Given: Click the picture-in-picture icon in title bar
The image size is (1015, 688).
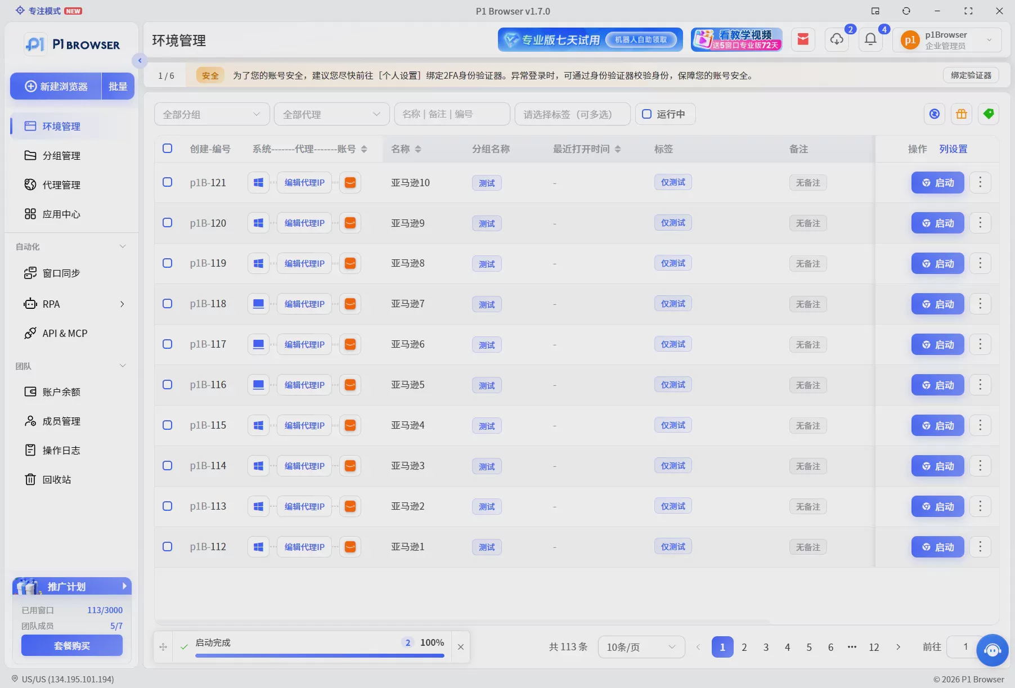Looking at the screenshot, I should (x=875, y=11).
